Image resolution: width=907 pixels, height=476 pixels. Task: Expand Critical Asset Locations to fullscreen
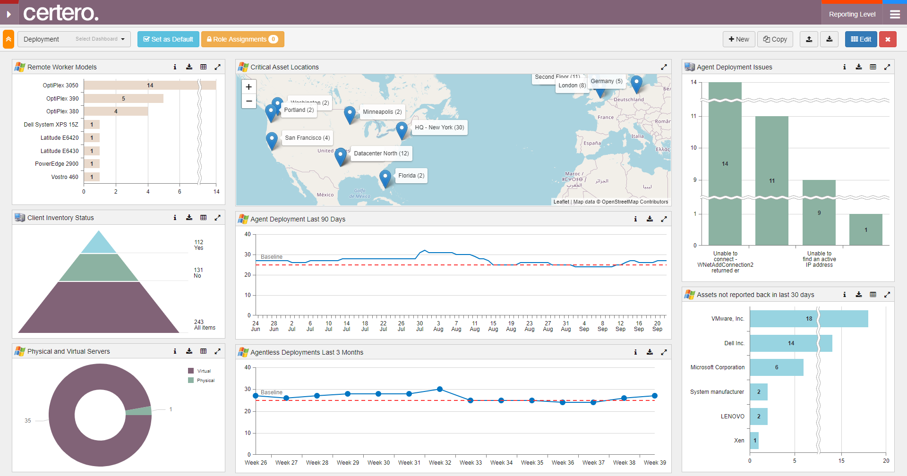(x=664, y=67)
